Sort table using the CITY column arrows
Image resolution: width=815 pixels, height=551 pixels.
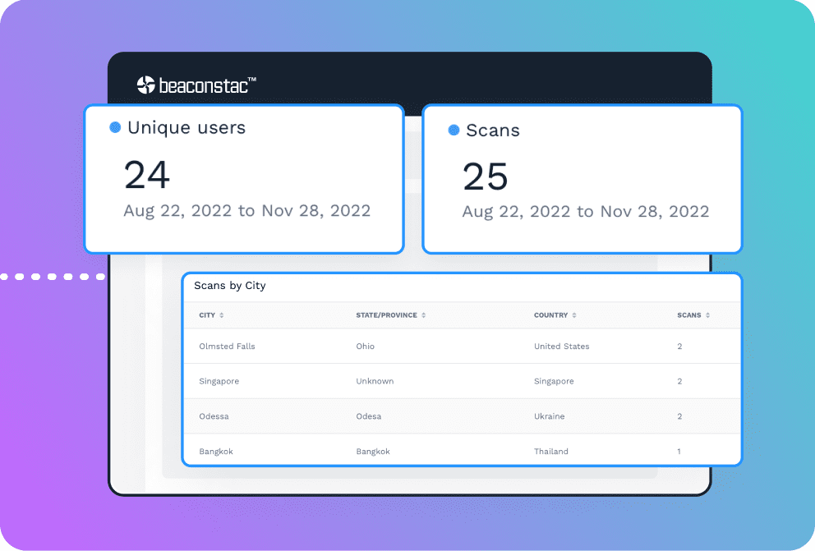pos(221,315)
